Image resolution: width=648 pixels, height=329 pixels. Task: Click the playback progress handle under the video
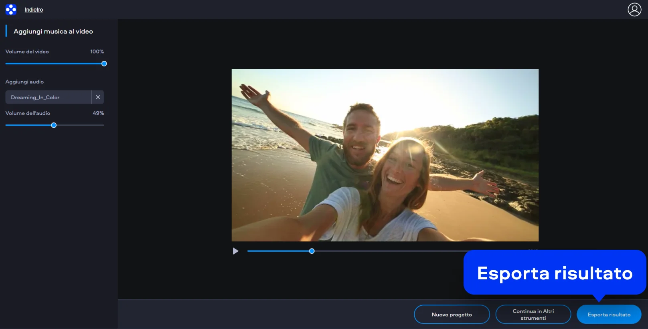312,251
